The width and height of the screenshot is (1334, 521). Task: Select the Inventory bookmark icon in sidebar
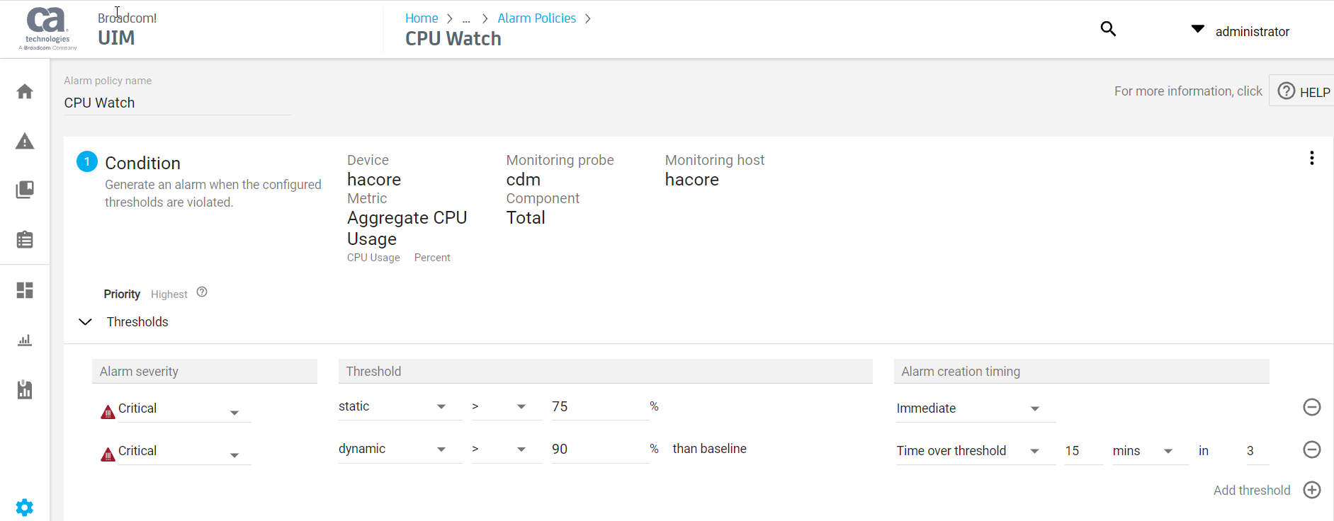point(25,190)
